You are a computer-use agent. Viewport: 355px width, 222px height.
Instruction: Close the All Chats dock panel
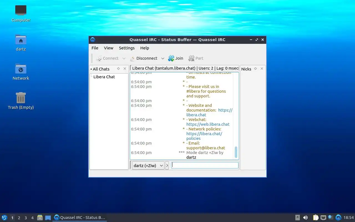pos(125,69)
